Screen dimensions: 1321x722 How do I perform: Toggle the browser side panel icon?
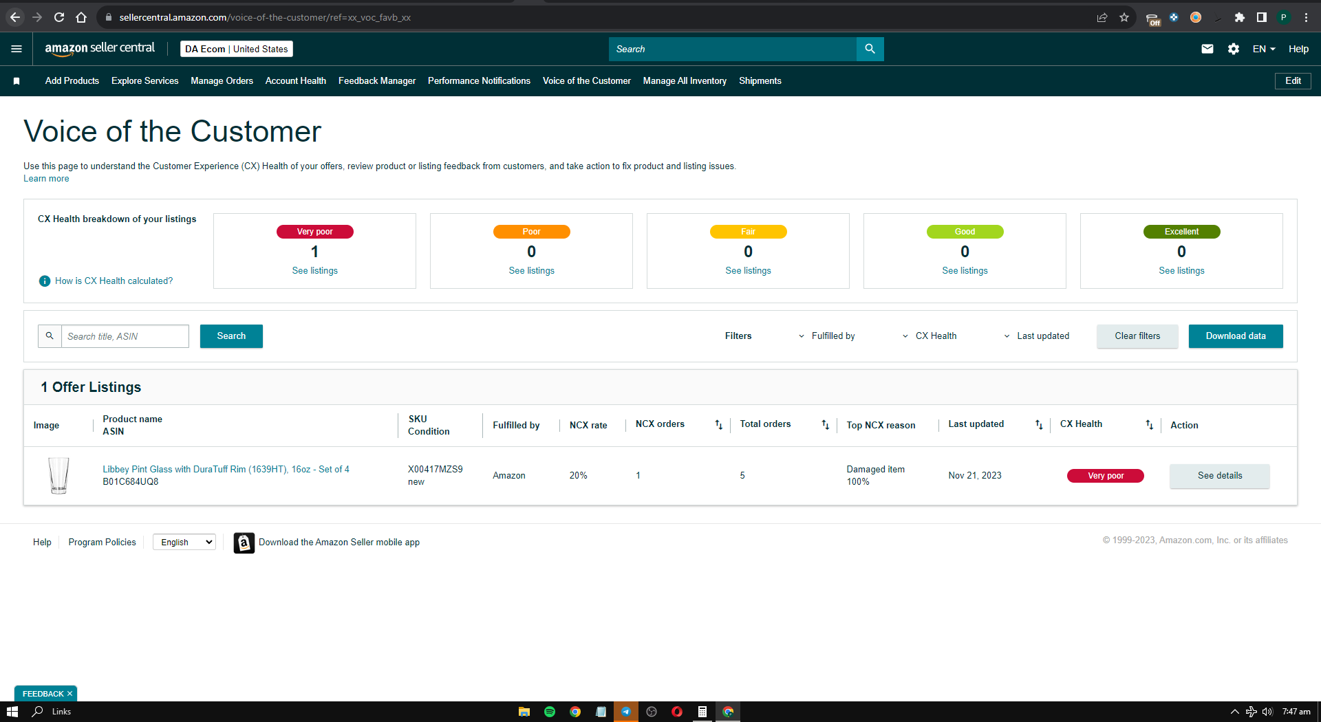click(x=1262, y=17)
